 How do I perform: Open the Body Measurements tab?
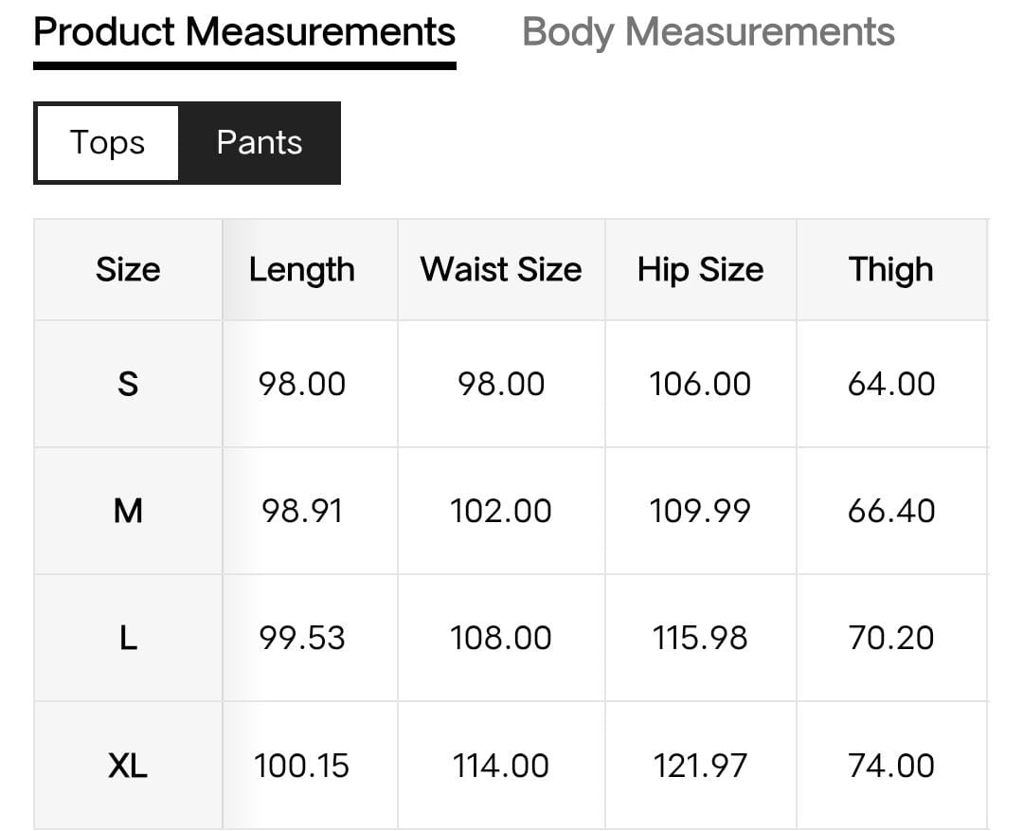[x=708, y=33]
